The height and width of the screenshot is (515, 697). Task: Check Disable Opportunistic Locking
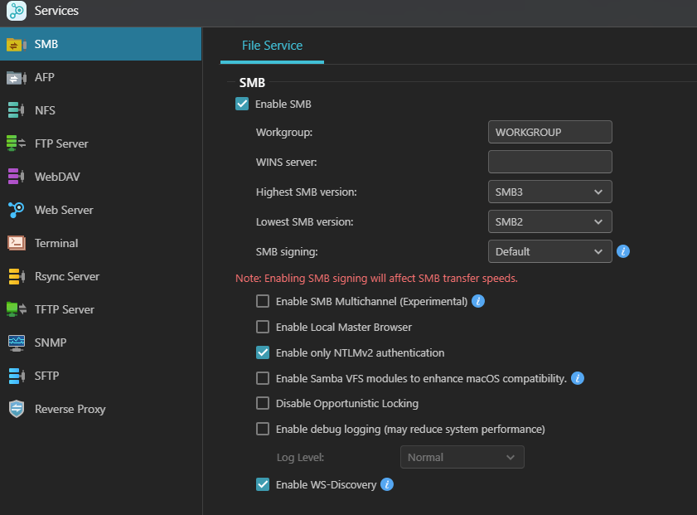coord(263,403)
